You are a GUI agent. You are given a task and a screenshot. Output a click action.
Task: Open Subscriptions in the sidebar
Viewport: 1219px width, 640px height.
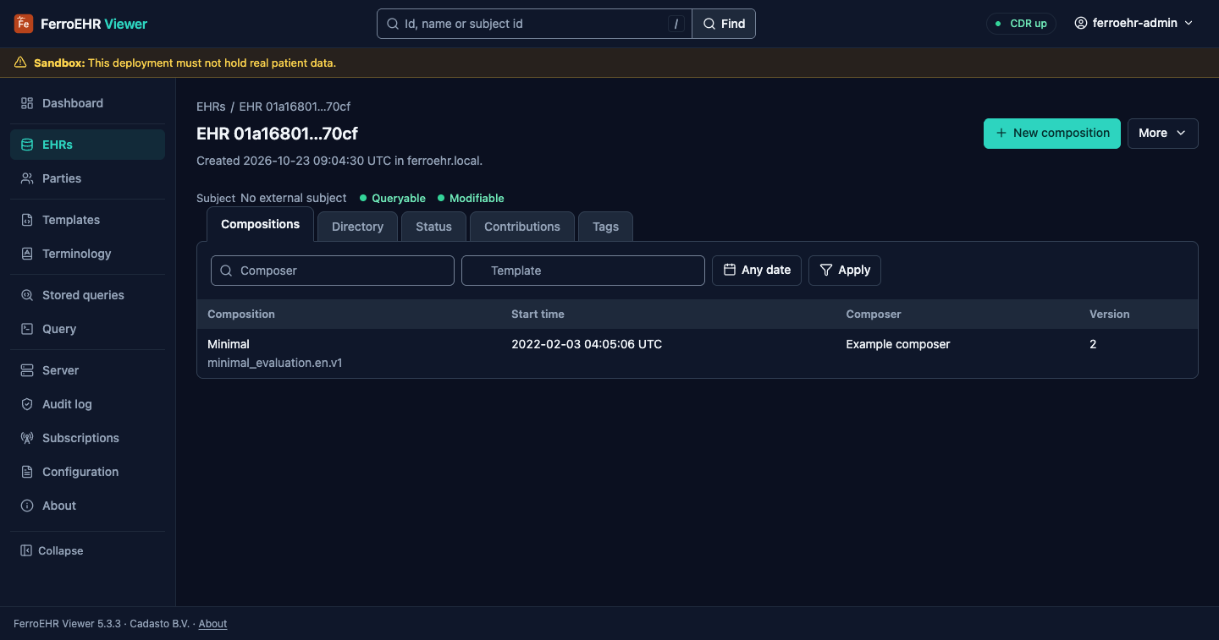point(87,438)
